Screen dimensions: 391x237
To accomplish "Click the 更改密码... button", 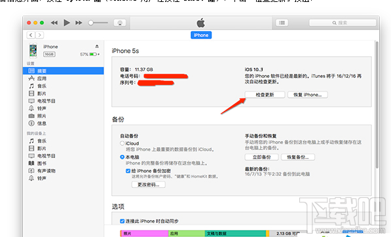I will pyautogui.click(x=149, y=185).
